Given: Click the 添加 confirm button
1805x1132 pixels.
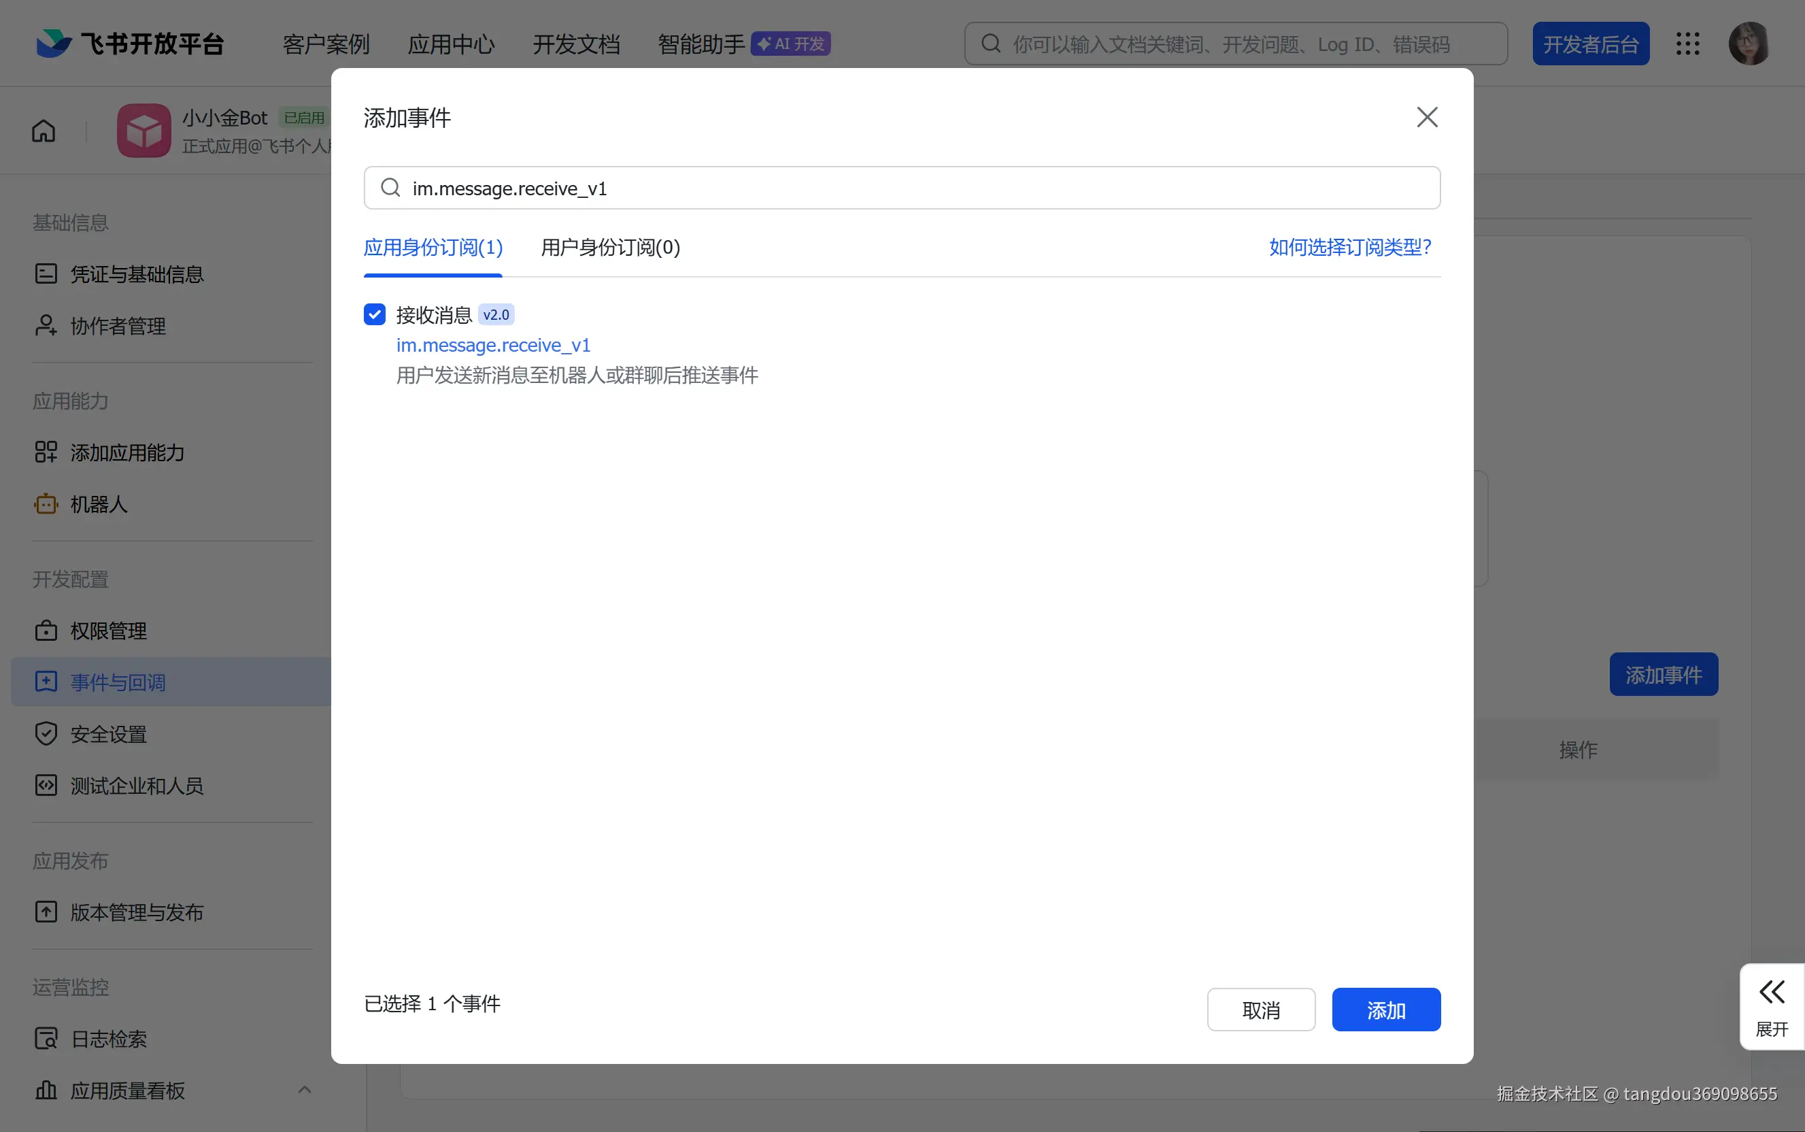Looking at the screenshot, I should (x=1385, y=1010).
